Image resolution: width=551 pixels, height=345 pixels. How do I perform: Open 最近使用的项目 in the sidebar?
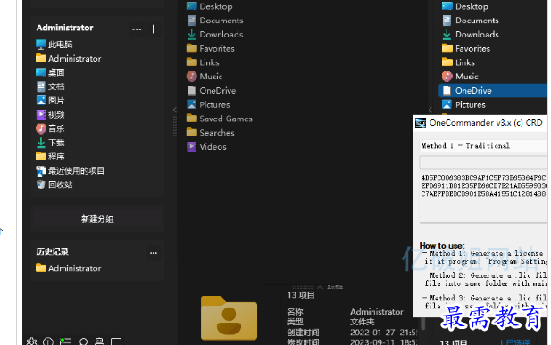point(70,170)
